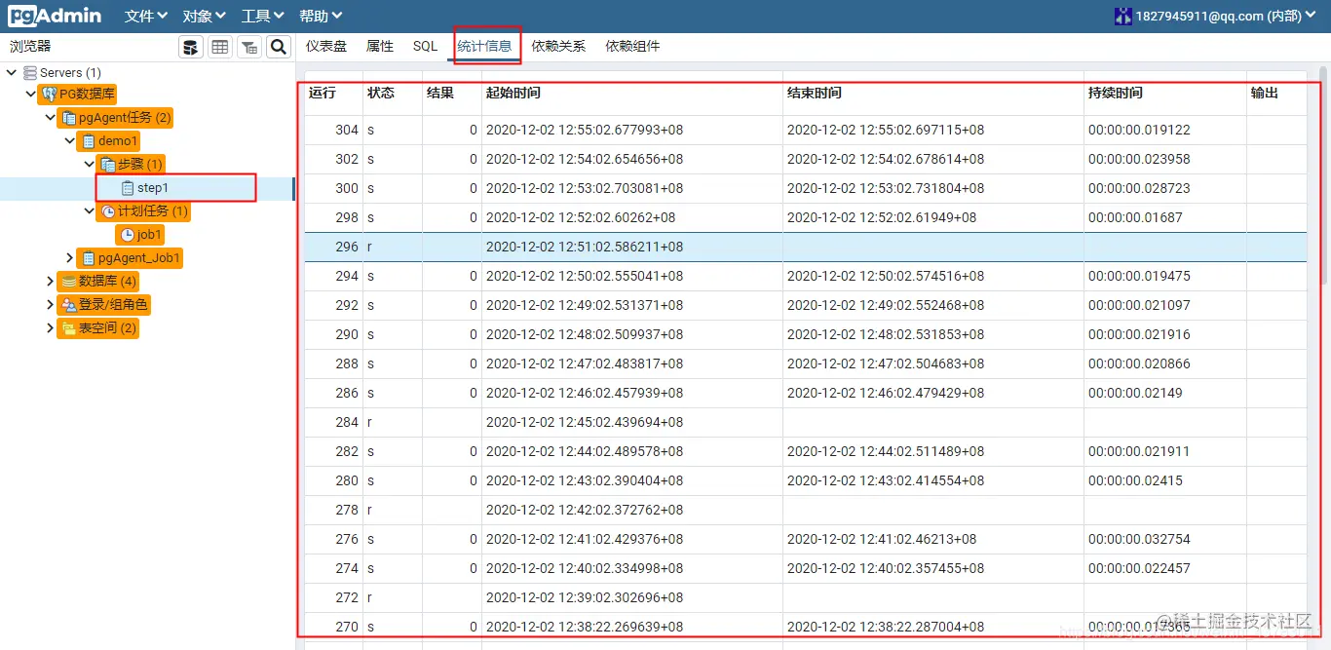
Task: Click the step1 step icon
Action: [128, 188]
